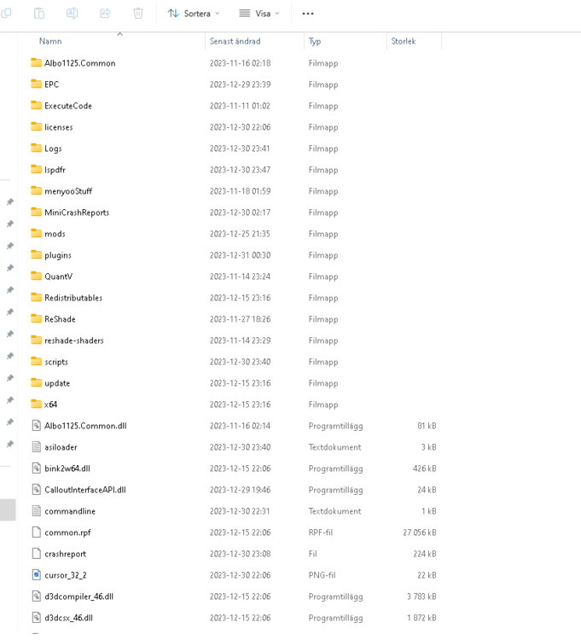This screenshot has height=640, width=581.
Task: Select the scripts folder icon
Action: click(37, 361)
